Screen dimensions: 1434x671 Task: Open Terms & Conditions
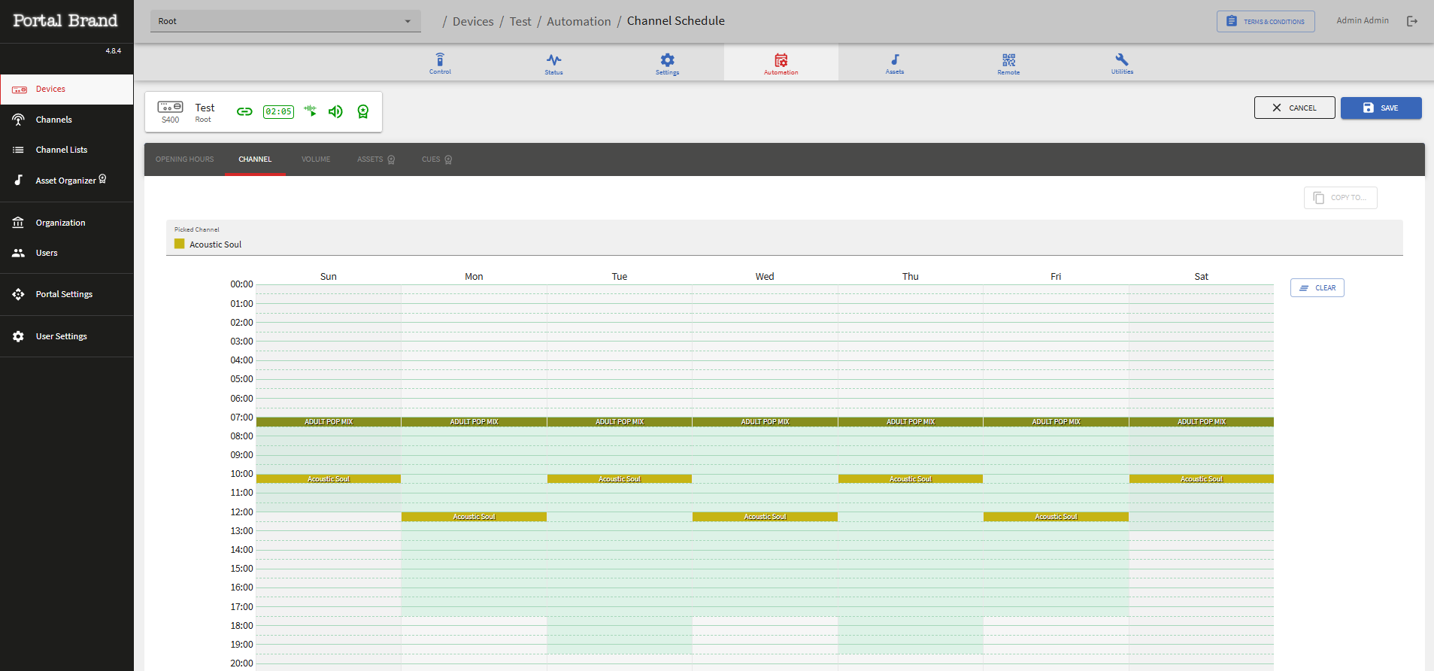pos(1266,21)
